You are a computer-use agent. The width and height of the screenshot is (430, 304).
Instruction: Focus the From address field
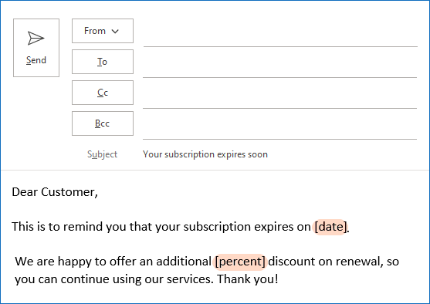tap(280, 33)
